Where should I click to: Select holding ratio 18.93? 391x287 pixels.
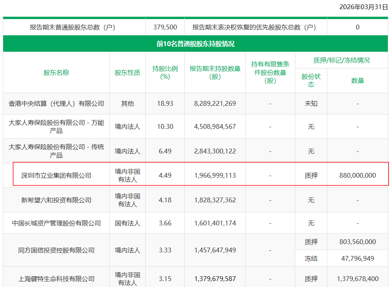[x=165, y=103]
